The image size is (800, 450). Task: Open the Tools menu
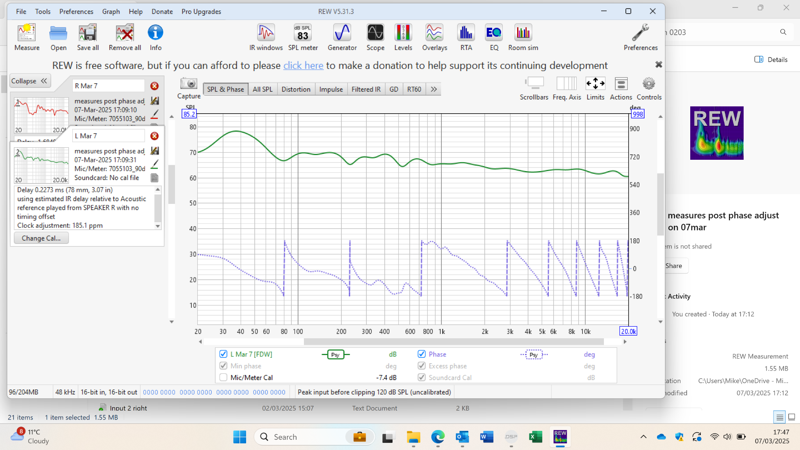coord(43,11)
